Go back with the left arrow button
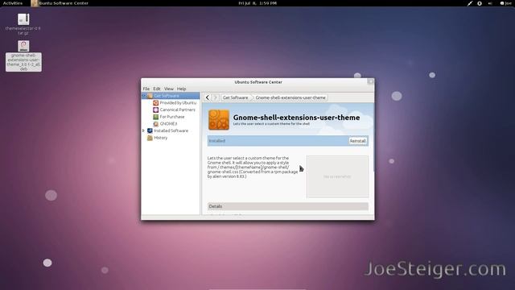The height and width of the screenshot is (290, 515). [208, 97]
